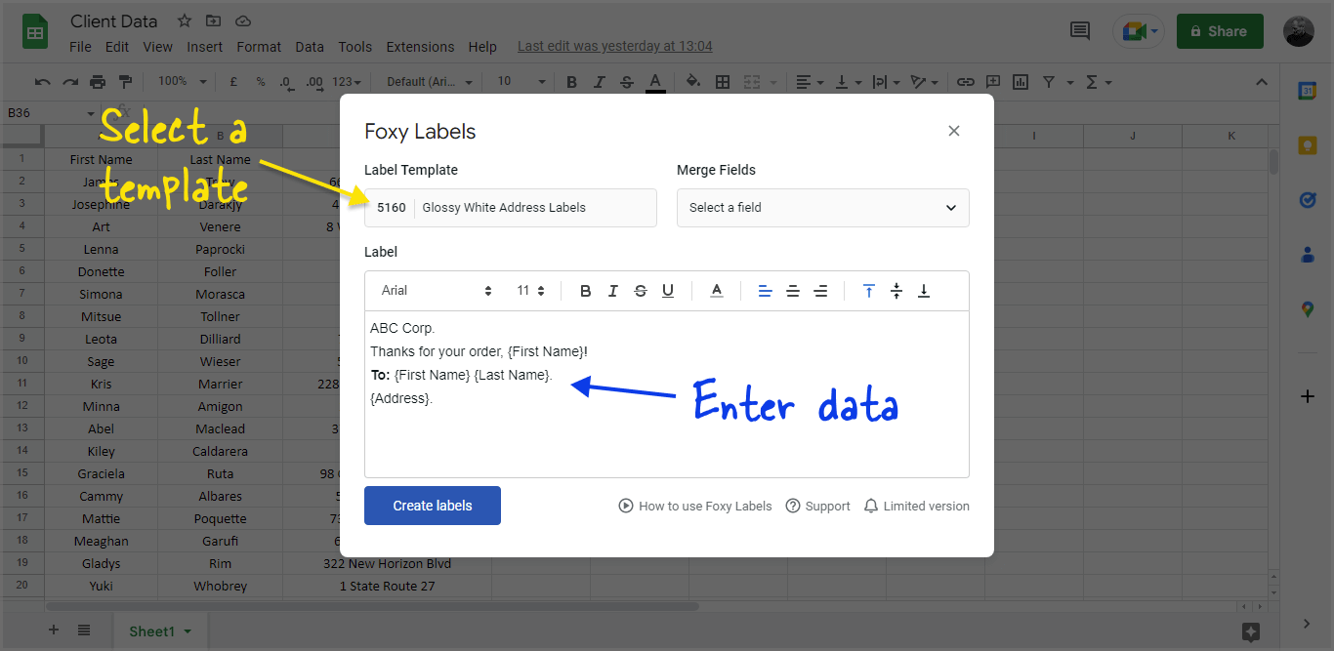This screenshot has width=1334, height=651.
Task: Click the Share button
Action: pos(1220,31)
